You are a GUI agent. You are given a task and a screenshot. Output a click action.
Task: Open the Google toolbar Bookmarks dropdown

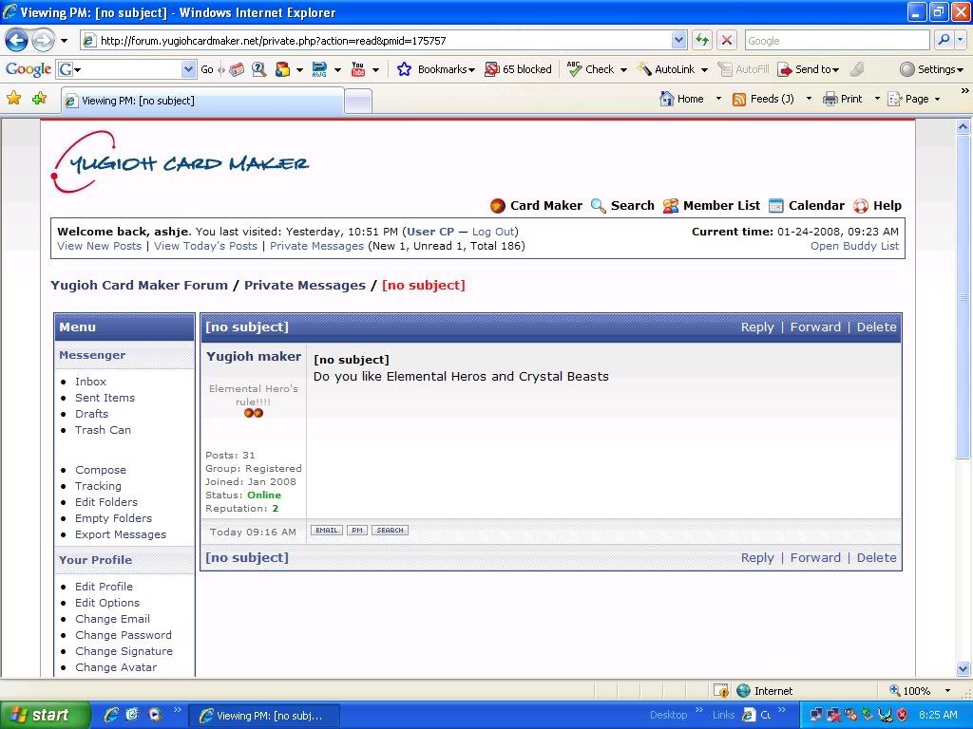click(436, 69)
